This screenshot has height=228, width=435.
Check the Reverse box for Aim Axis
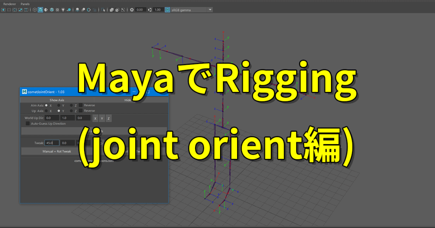point(81,105)
